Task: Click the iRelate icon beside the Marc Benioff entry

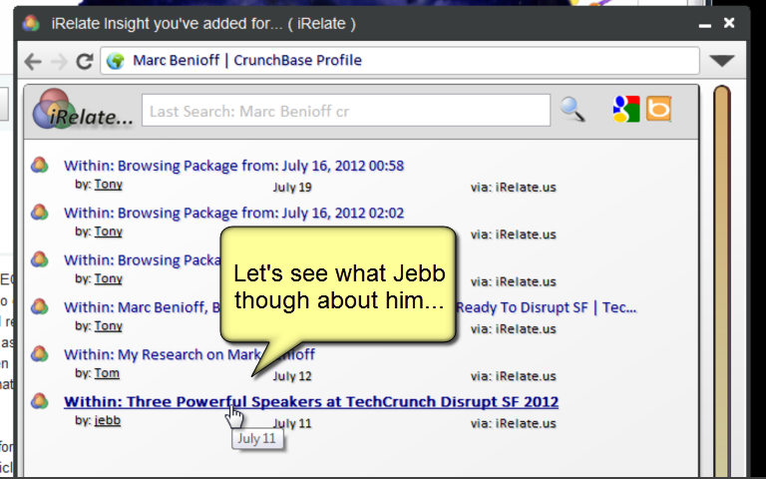Action: 40,306
